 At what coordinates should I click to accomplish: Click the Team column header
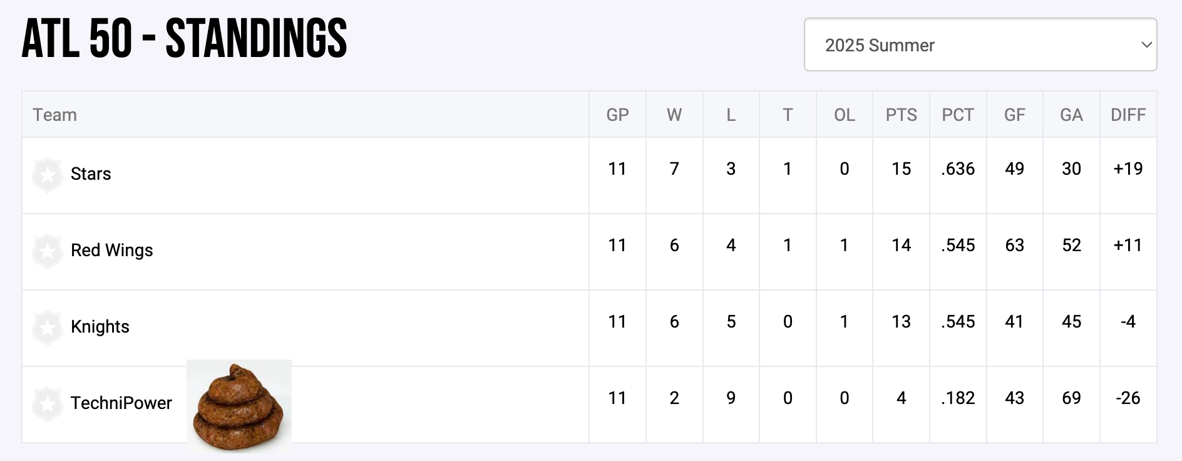55,115
